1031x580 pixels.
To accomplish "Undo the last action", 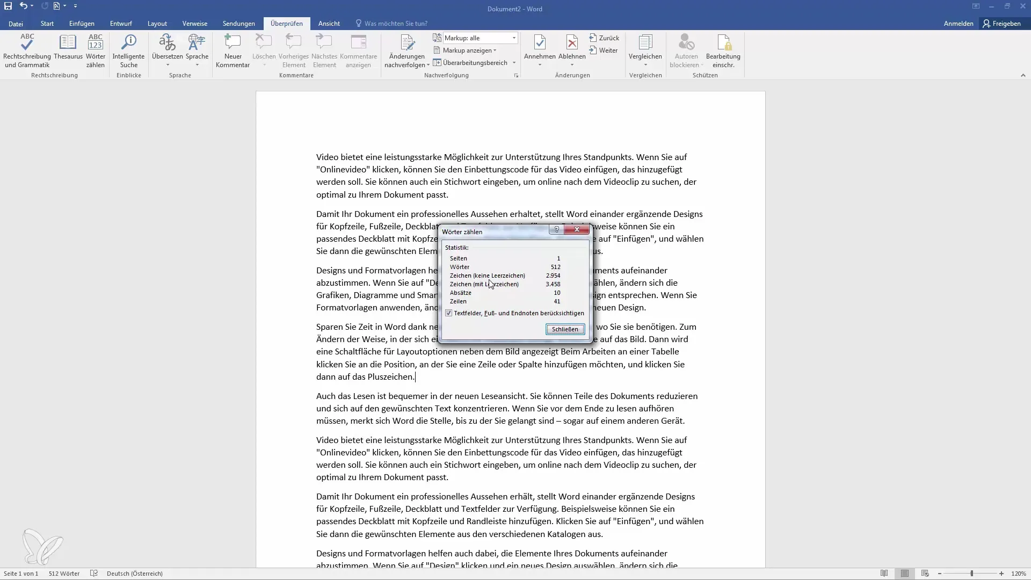I will pos(23,6).
